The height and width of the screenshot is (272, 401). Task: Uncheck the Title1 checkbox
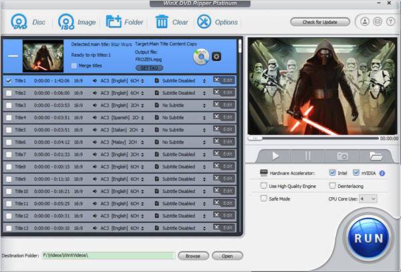pyautogui.click(x=9, y=81)
